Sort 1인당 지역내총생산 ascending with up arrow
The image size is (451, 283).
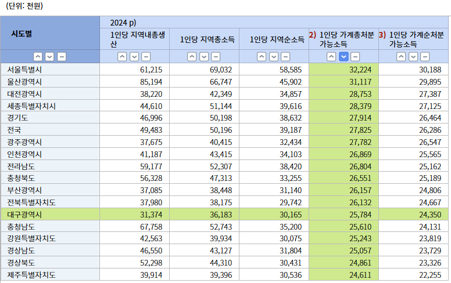point(122,57)
